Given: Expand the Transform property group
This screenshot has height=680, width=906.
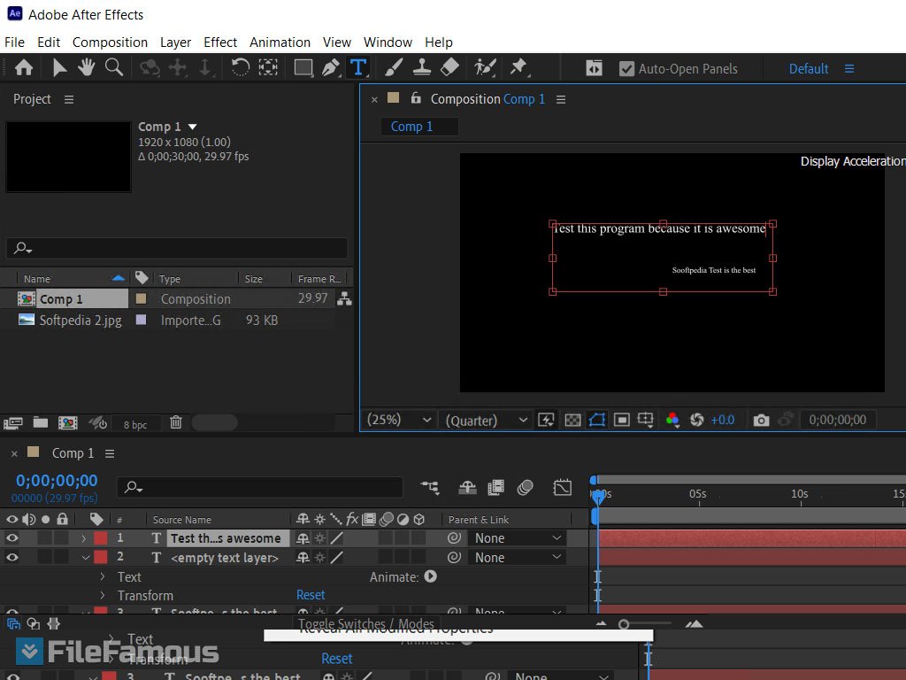Looking at the screenshot, I should coord(103,595).
